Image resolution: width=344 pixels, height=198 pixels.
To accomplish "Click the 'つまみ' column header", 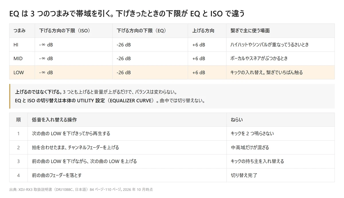I will (22, 31).
